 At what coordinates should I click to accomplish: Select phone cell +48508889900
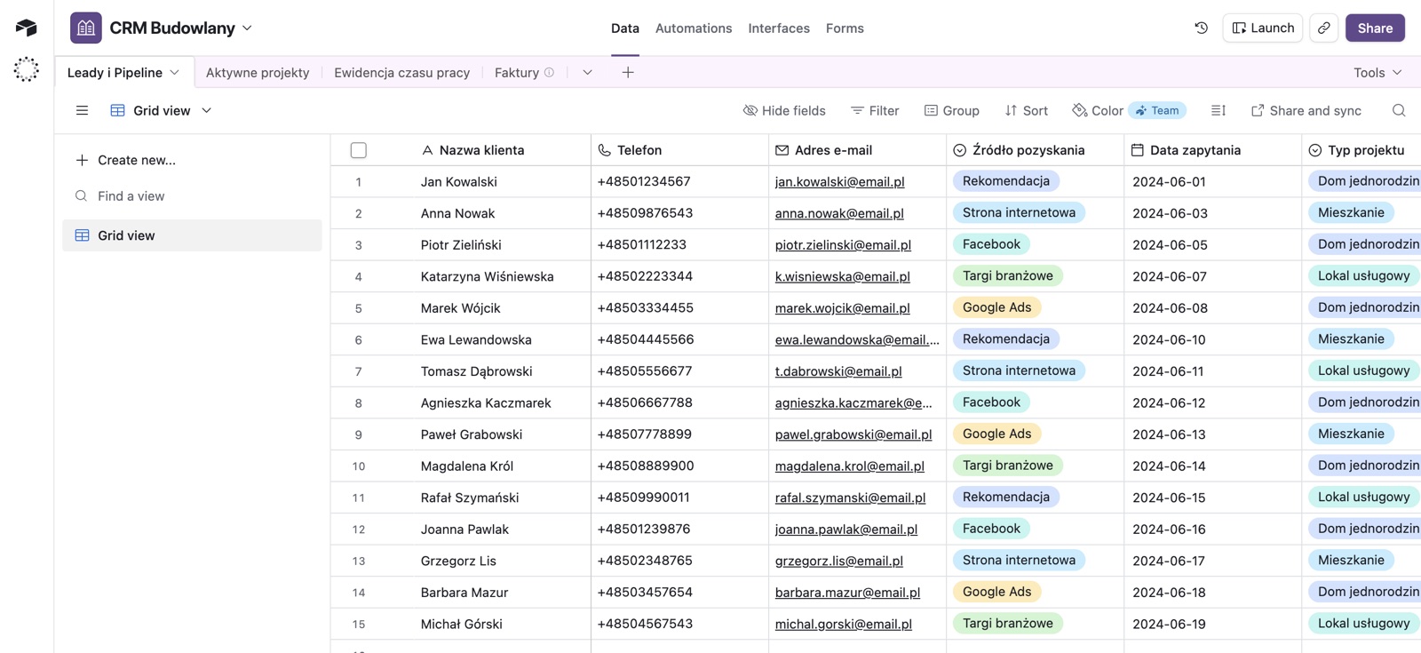(679, 466)
